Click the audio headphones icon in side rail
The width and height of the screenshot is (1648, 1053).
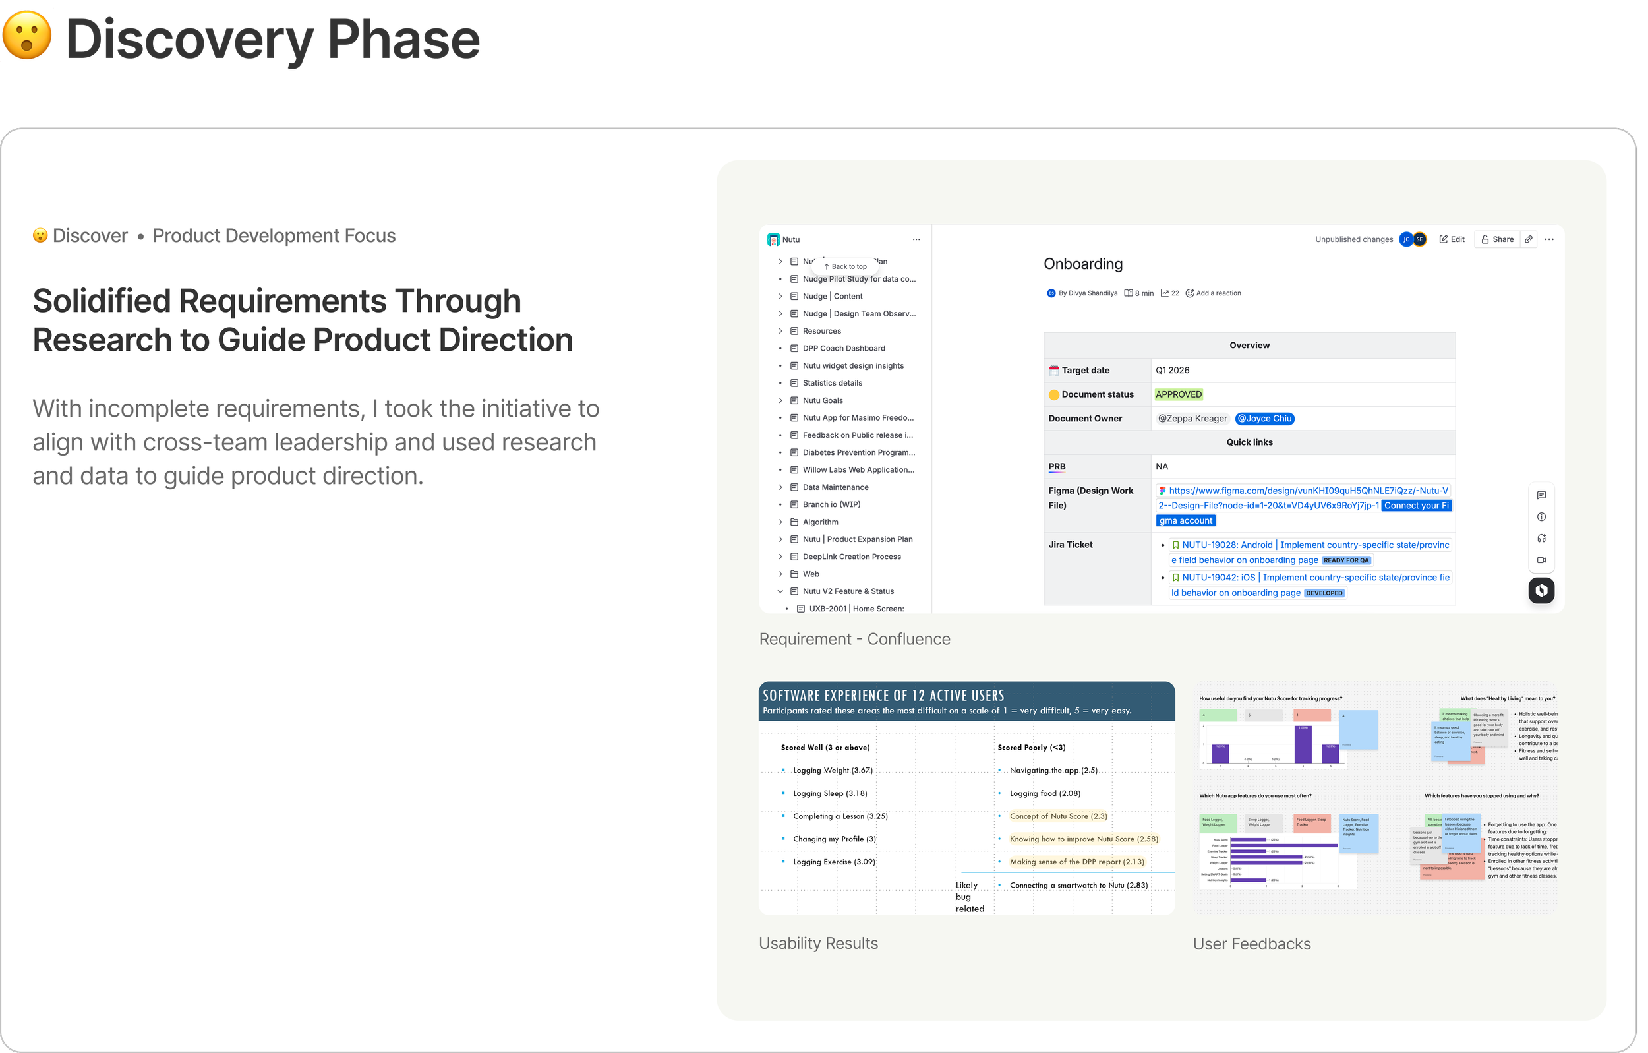coord(1541,538)
